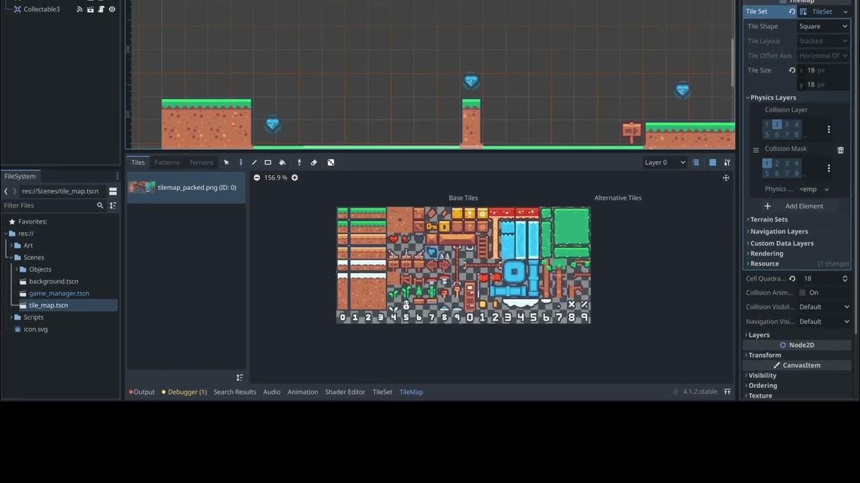Screen dimensions: 860x483
Task: Toggle Collision Layer bit 1
Action: click(x=767, y=125)
